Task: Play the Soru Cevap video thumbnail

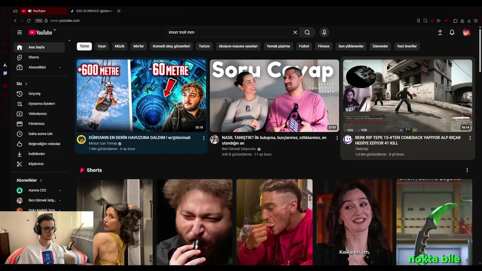Action: [275, 96]
